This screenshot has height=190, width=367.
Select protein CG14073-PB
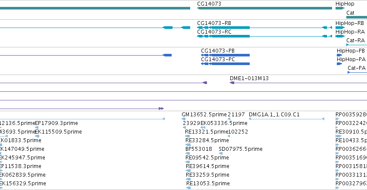click(226, 55)
